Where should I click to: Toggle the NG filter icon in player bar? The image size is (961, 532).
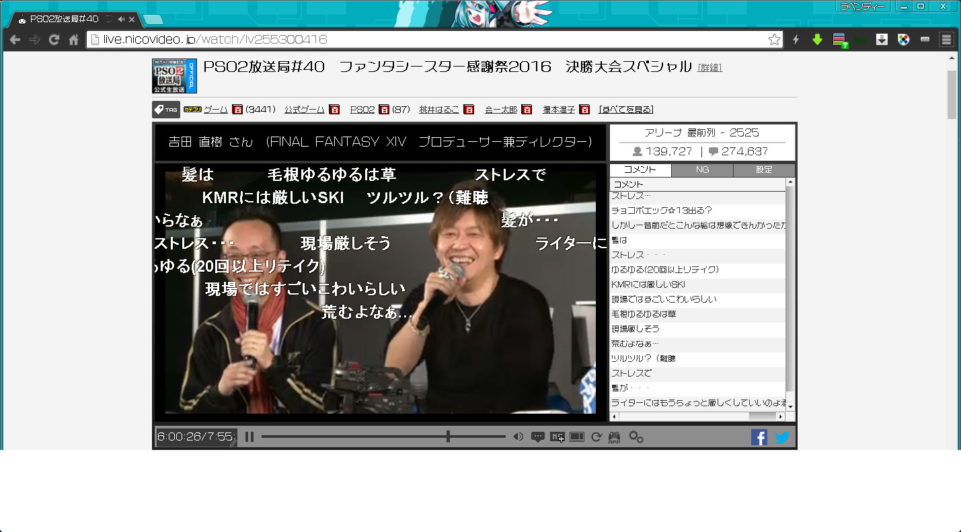(x=557, y=437)
